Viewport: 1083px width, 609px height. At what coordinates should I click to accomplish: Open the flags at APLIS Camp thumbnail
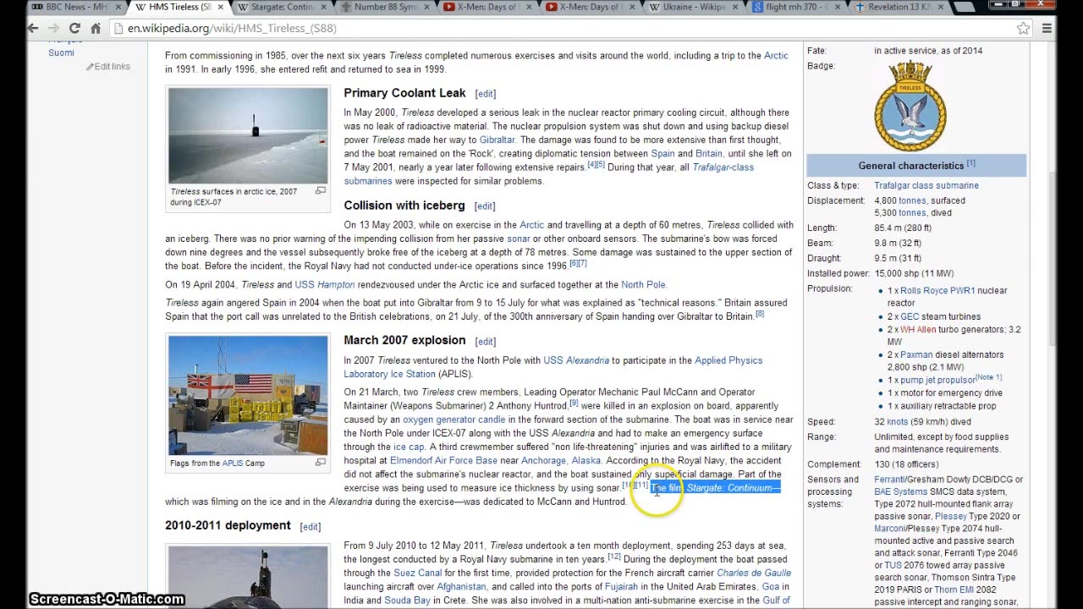pyautogui.click(x=248, y=395)
